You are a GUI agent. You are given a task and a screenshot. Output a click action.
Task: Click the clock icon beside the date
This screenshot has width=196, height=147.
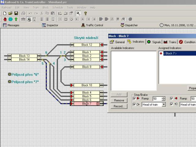[x=161, y=25]
